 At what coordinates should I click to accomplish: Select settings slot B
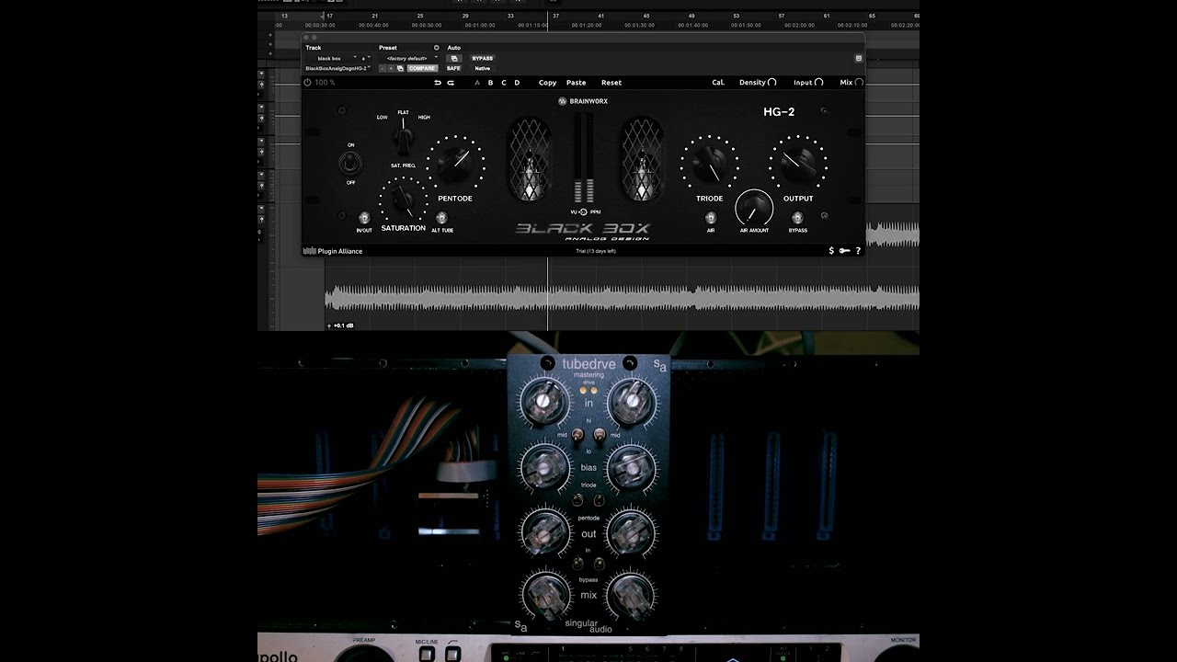(x=490, y=83)
